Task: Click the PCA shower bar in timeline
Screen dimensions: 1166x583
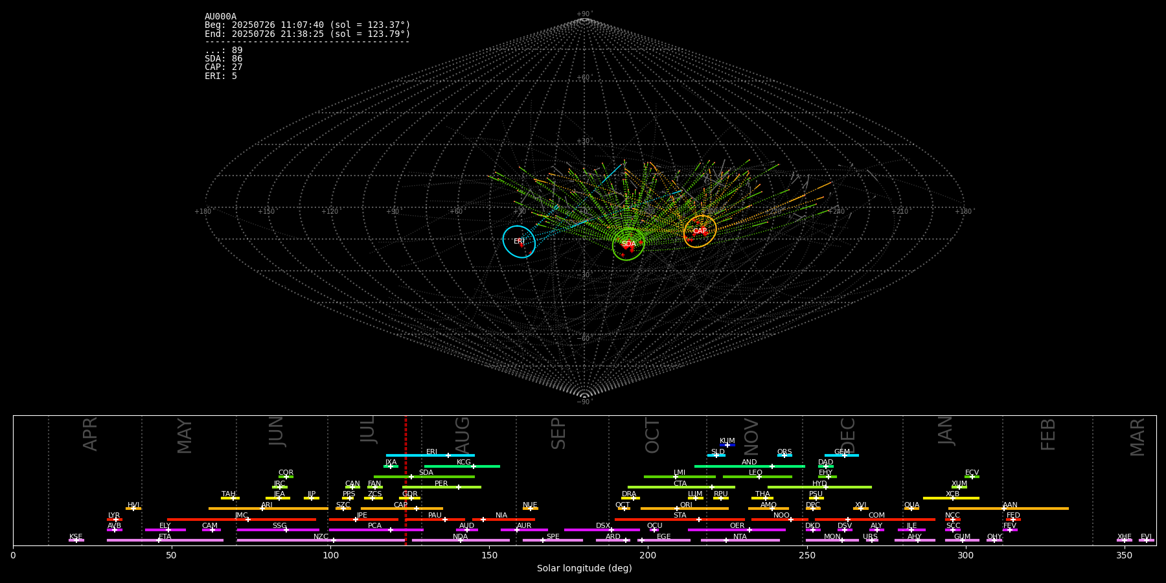Action: coord(376,530)
